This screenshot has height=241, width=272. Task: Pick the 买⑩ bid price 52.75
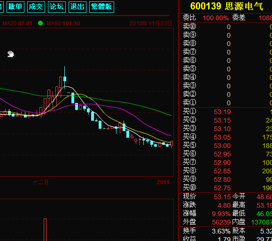click(x=222, y=188)
